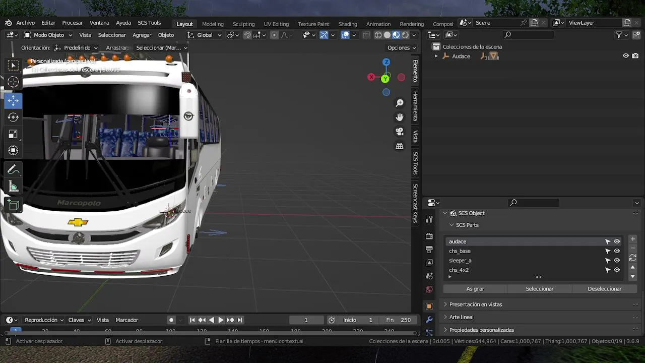The height and width of the screenshot is (363, 645).
Task: Select the Annotate pencil tool
Action: coord(13,170)
